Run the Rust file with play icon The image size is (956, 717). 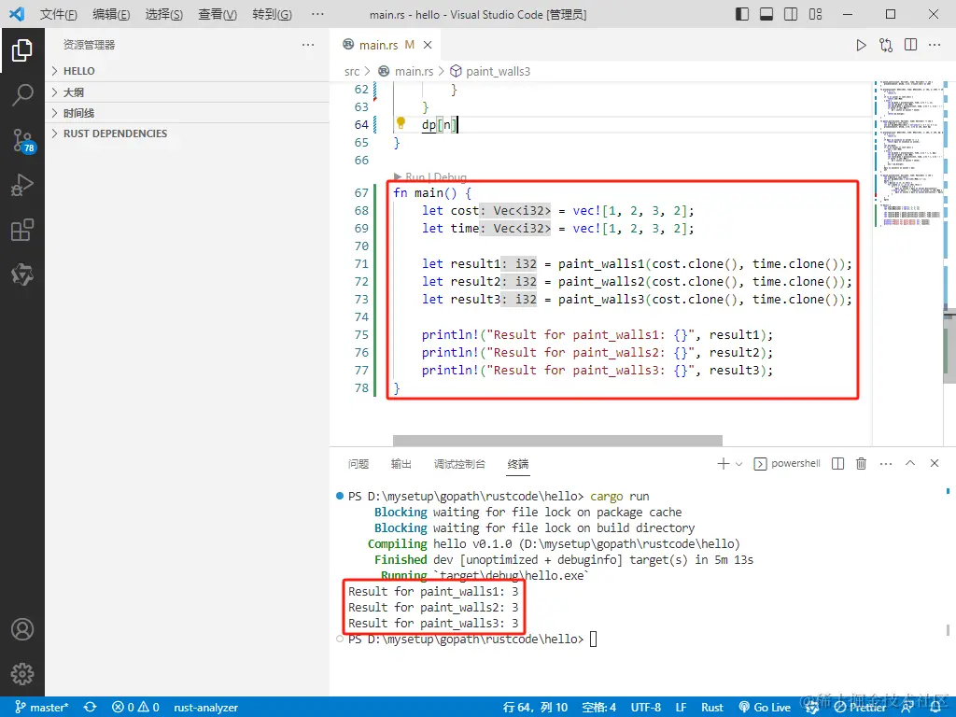tap(861, 45)
